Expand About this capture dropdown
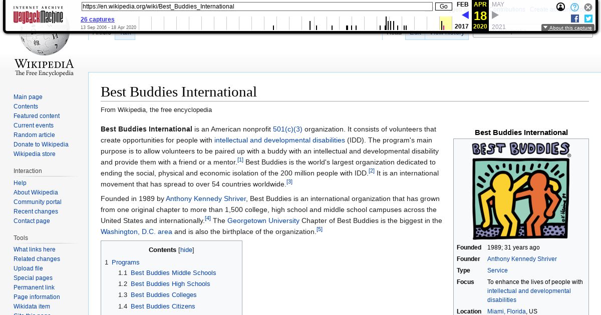This screenshot has height=315, width=601. click(x=568, y=28)
